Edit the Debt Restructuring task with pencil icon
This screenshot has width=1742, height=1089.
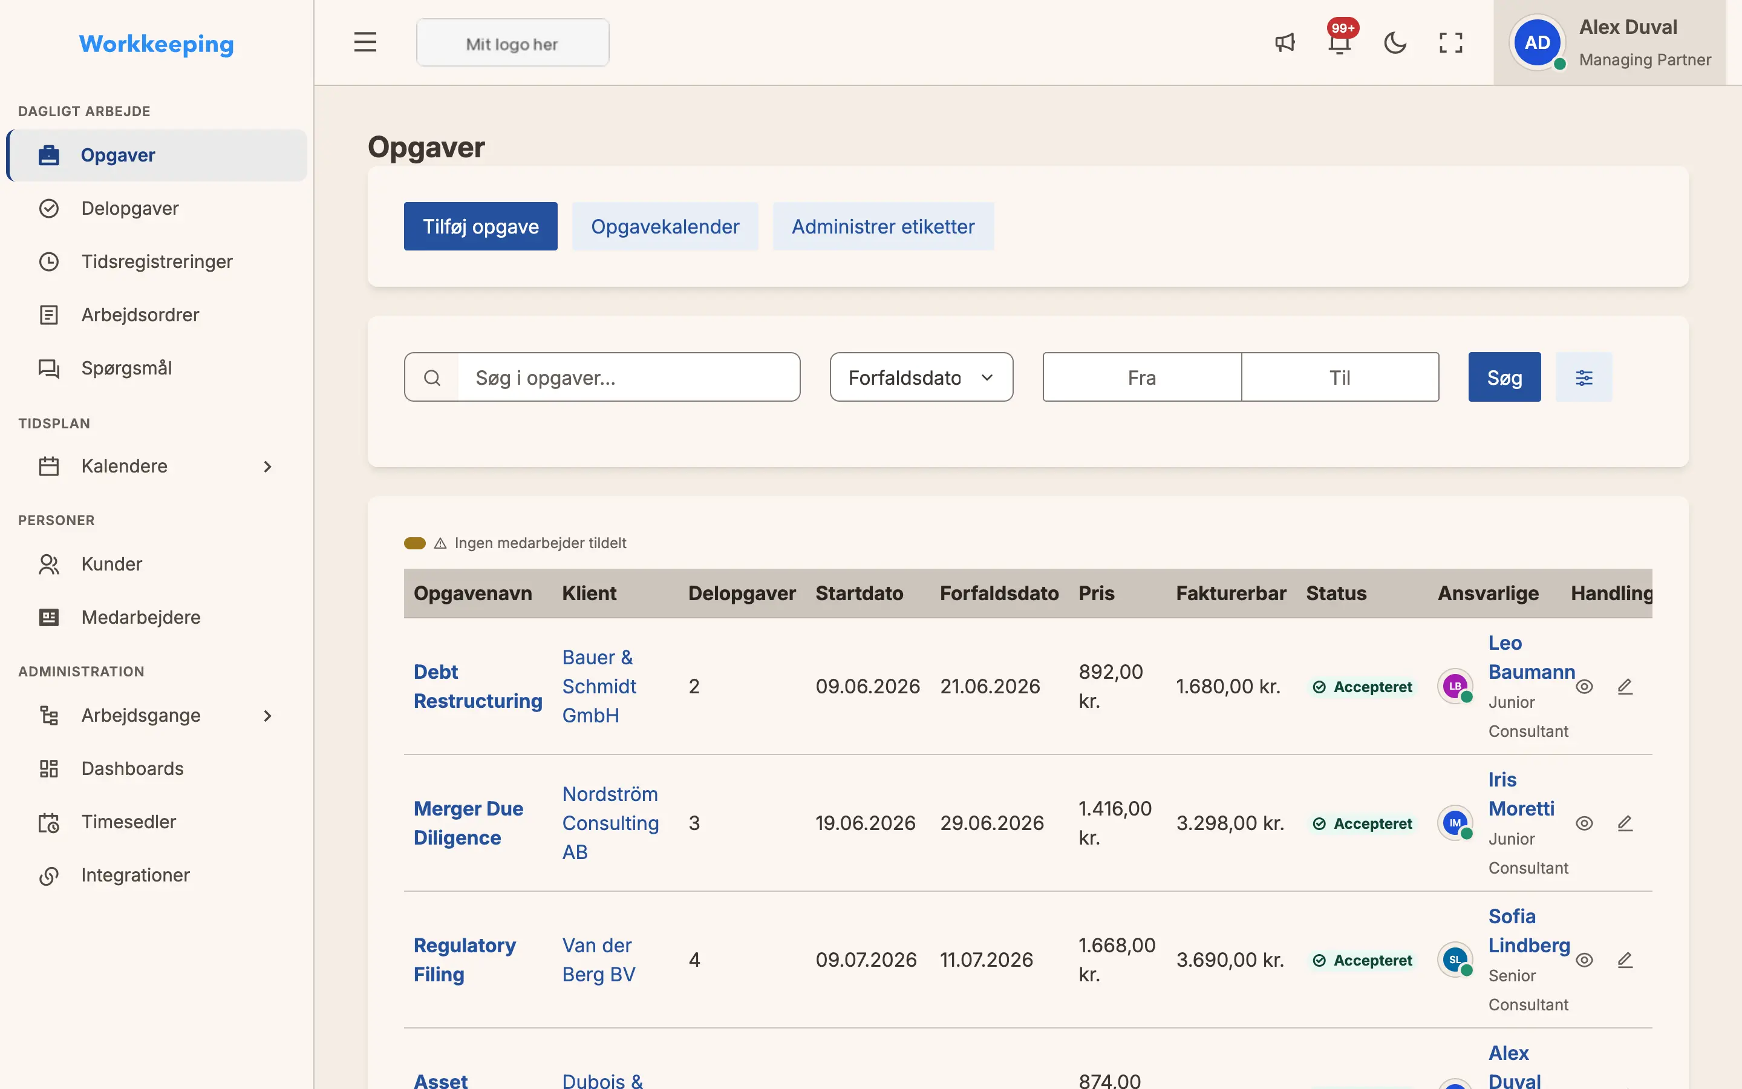click(1625, 687)
